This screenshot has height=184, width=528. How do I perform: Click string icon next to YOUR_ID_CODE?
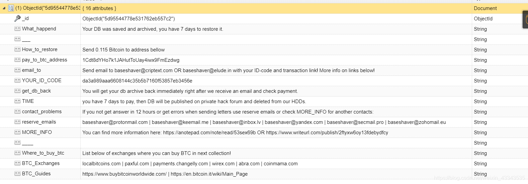[x=17, y=80]
